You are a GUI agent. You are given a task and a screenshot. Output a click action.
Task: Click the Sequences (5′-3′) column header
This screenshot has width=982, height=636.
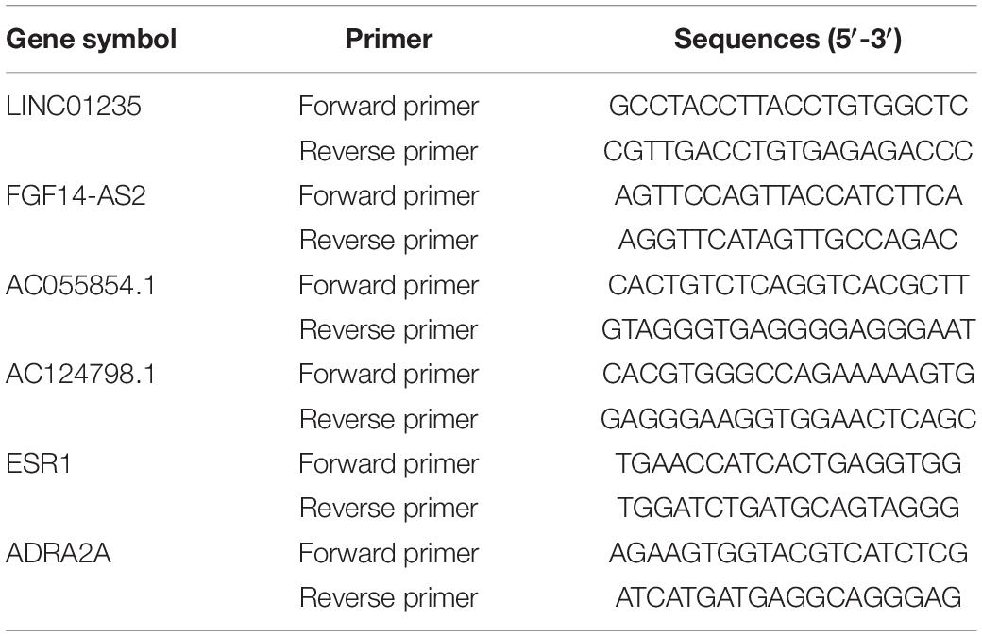787,40
